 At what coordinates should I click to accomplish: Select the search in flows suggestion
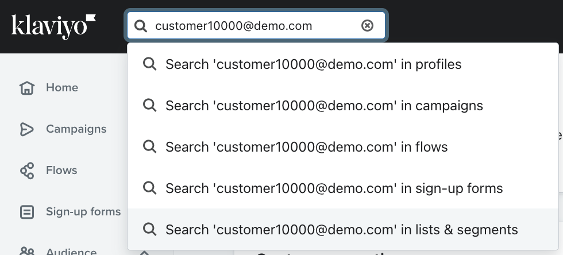coord(343,147)
